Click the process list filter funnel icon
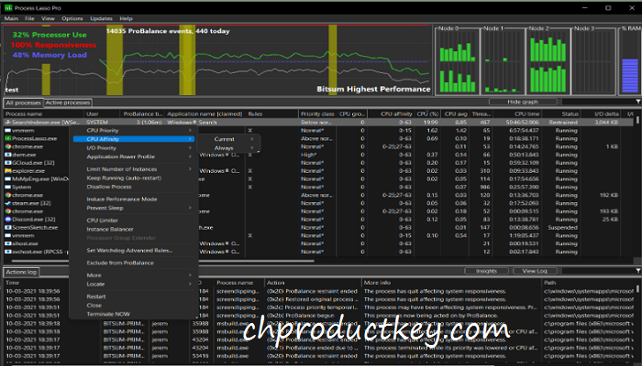 click(x=638, y=102)
